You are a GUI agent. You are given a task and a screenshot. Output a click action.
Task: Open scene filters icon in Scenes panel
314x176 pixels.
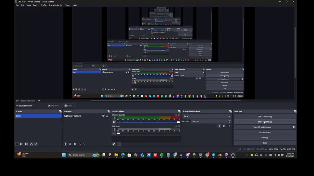tap(26, 144)
